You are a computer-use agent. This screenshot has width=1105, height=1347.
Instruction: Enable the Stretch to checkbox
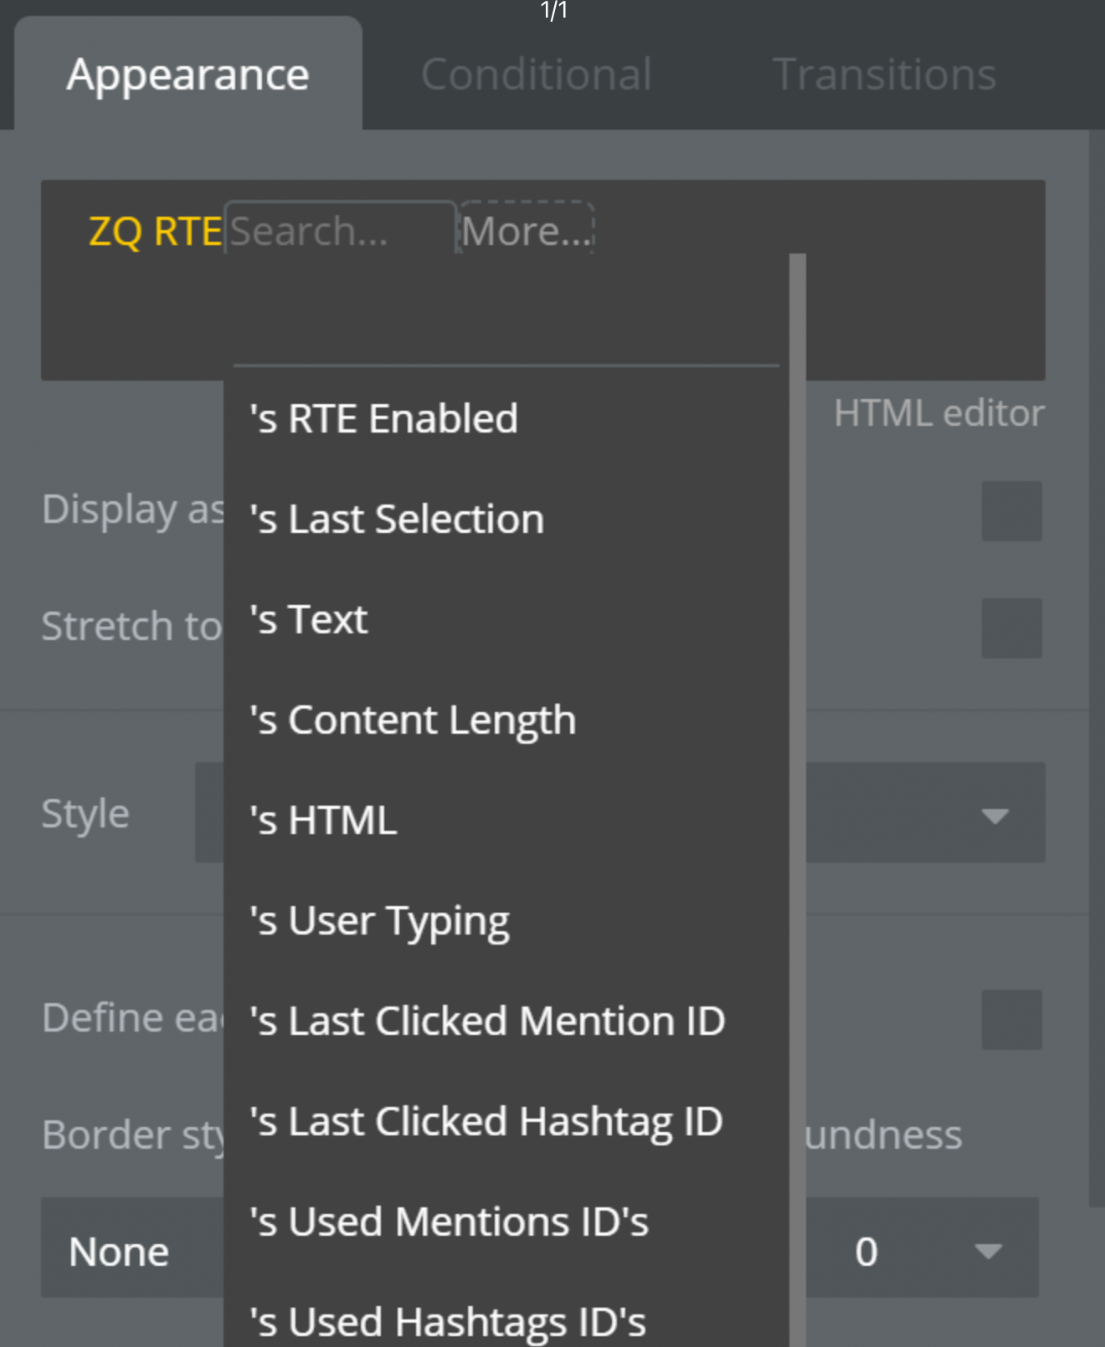tap(1011, 629)
